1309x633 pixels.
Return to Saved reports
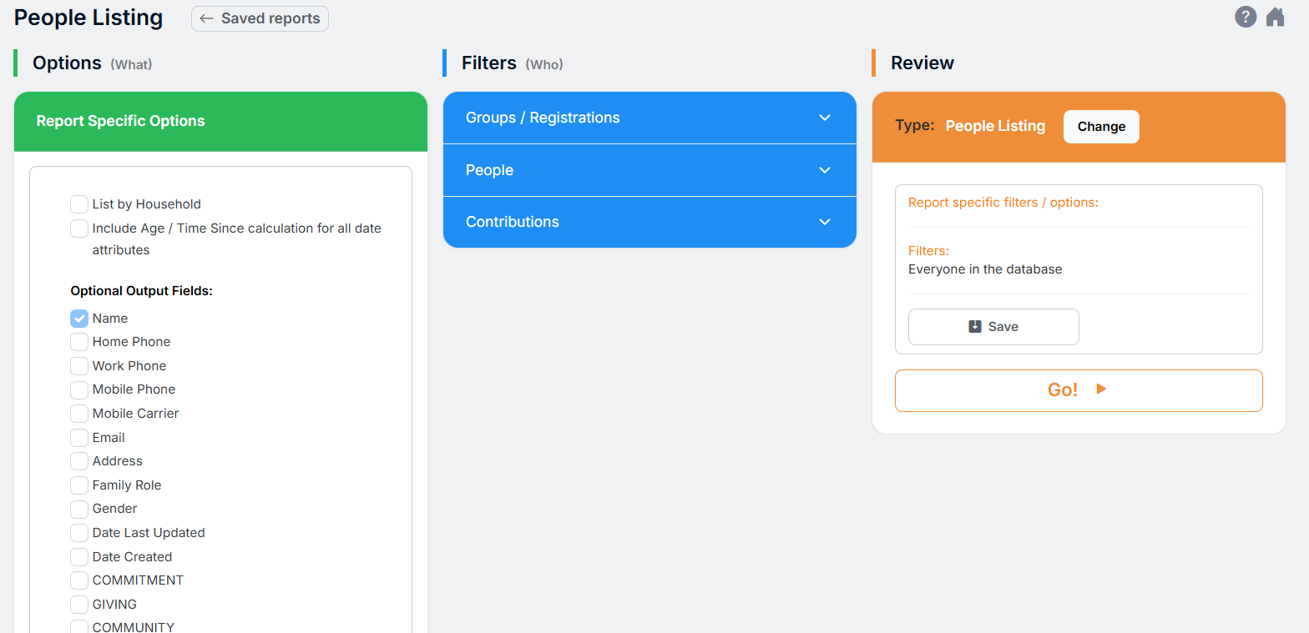(260, 18)
